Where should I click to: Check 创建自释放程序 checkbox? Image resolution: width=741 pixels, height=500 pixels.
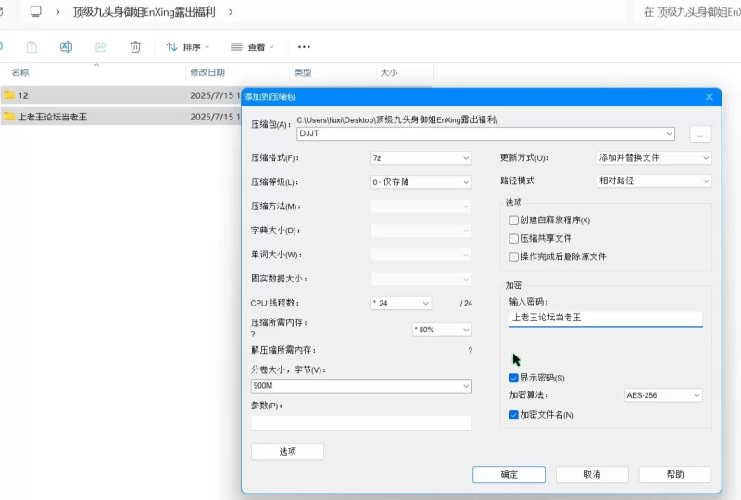point(514,220)
